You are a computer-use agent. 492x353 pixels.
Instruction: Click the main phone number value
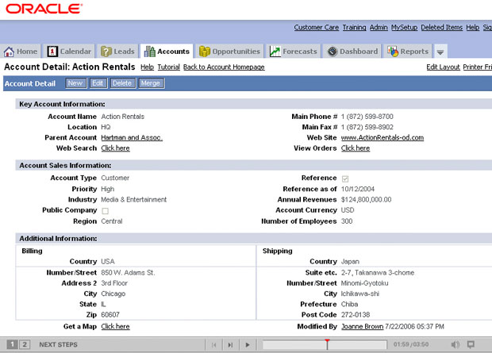click(367, 117)
